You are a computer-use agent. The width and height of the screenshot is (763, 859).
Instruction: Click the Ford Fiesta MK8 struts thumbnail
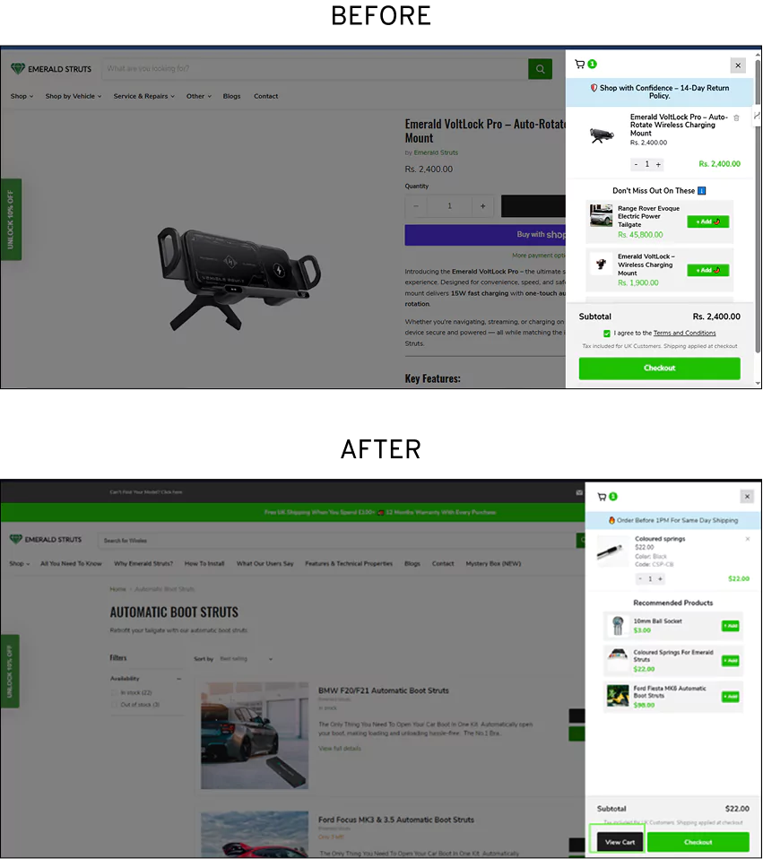point(617,696)
